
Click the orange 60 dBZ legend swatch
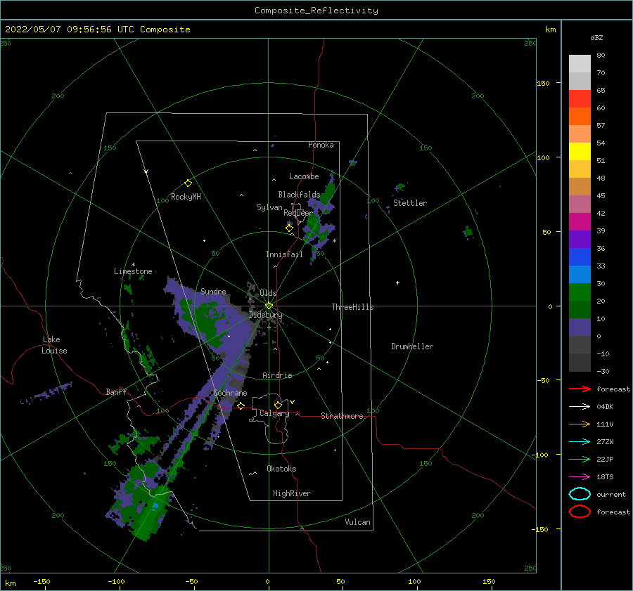580,116
